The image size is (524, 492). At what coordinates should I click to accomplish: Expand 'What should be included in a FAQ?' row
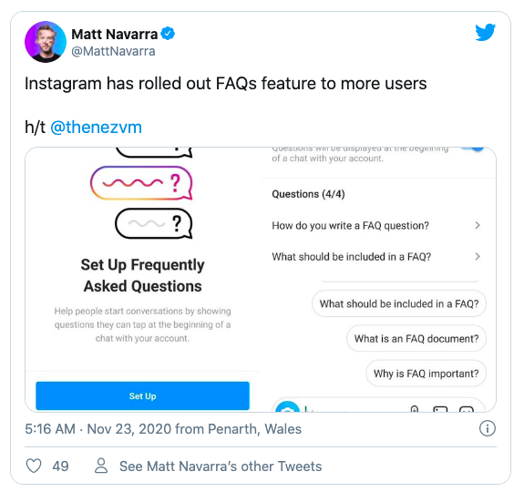pos(376,257)
